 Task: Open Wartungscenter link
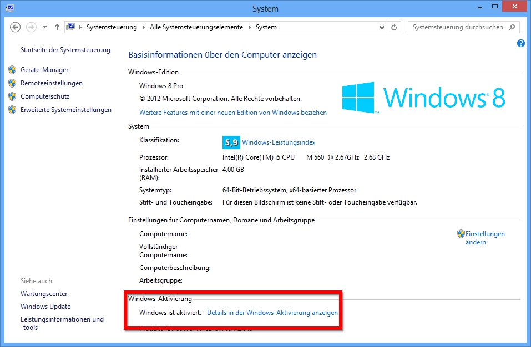click(44, 294)
